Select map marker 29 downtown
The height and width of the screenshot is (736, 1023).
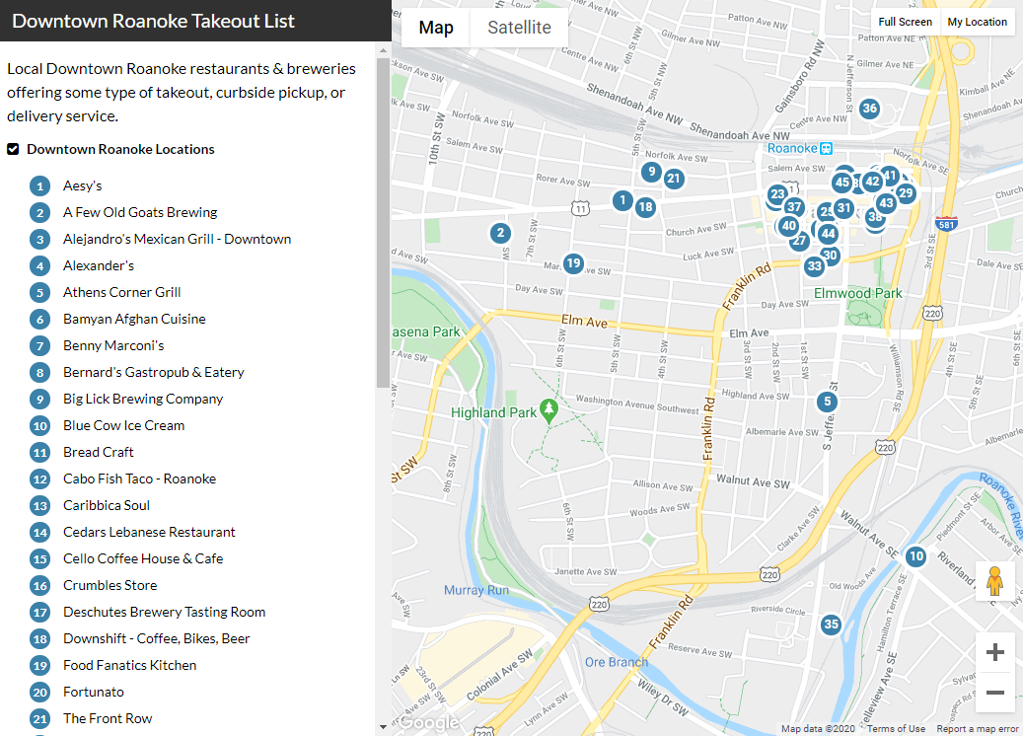[x=906, y=192]
